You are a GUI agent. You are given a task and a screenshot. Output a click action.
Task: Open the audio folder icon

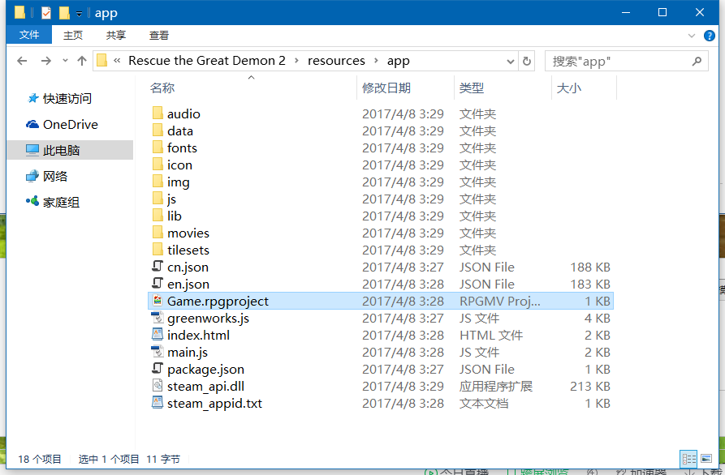coord(158,113)
